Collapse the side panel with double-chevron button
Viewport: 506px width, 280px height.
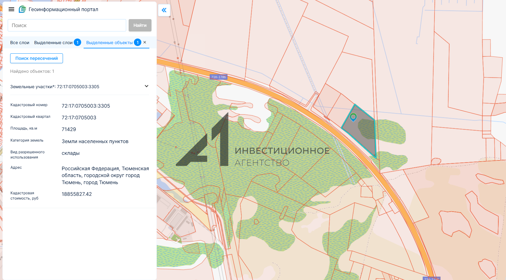pos(164,10)
